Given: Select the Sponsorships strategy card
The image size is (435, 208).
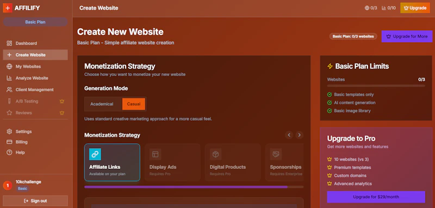Looking at the screenshot, I should [x=284, y=162].
